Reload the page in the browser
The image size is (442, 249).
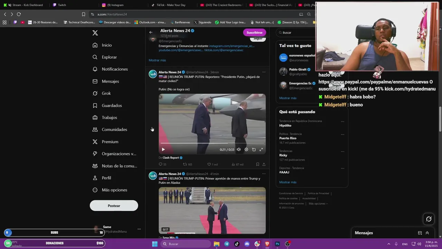click(x=19, y=14)
